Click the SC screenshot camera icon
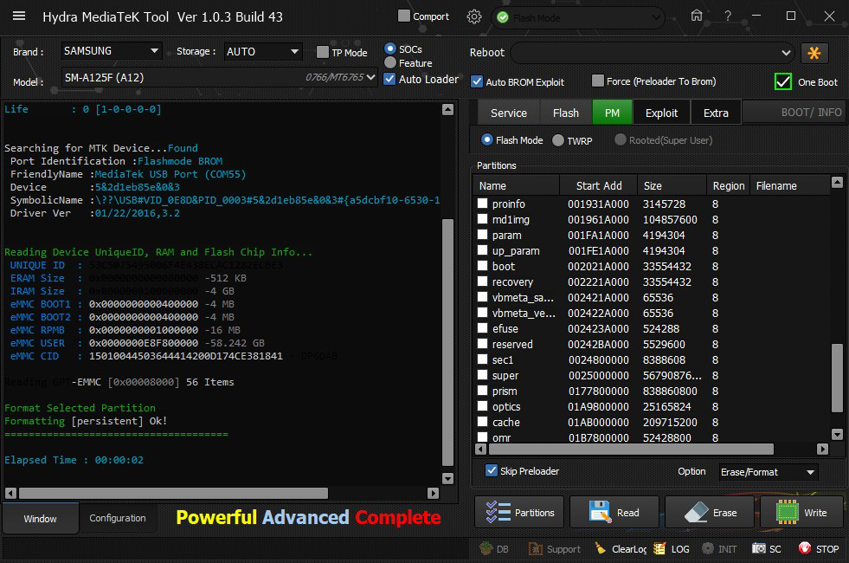This screenshot has width=849, height=563. coord(759,548)
